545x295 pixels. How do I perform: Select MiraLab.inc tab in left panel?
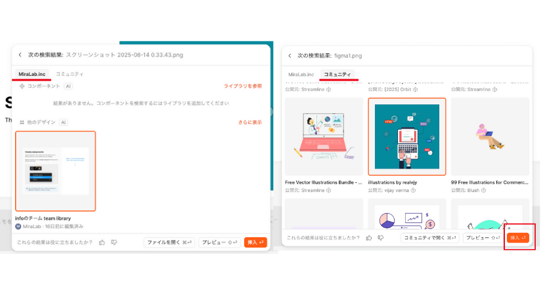pyautogui.click(x=32, y=74)
